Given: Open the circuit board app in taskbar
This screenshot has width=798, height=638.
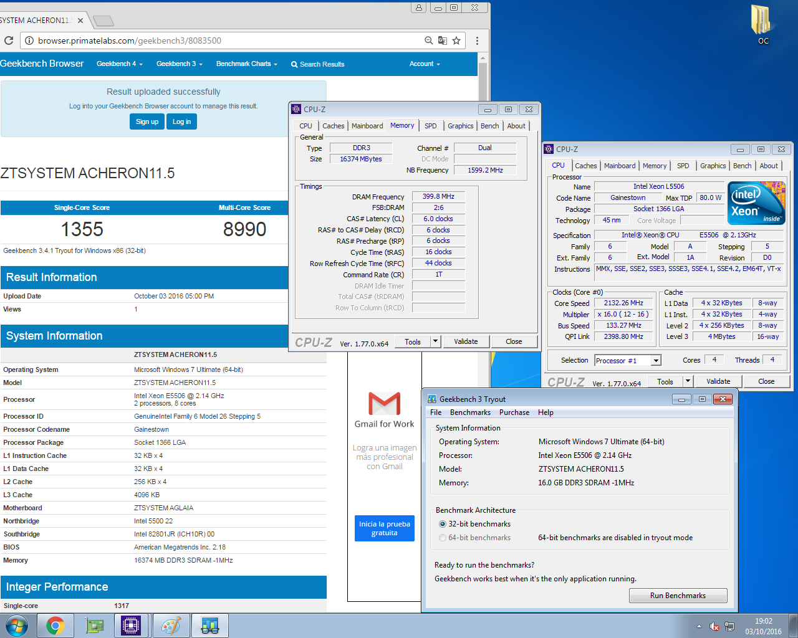Looking at the screenshot, I should point(94,626).
